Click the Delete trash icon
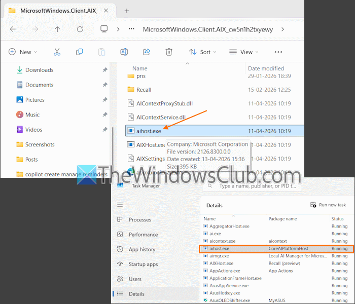 coord(169,52)
